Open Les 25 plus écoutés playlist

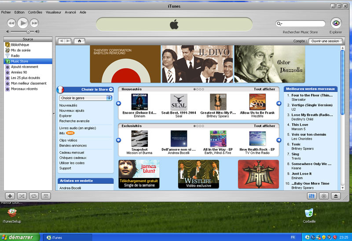pos(28,78)
